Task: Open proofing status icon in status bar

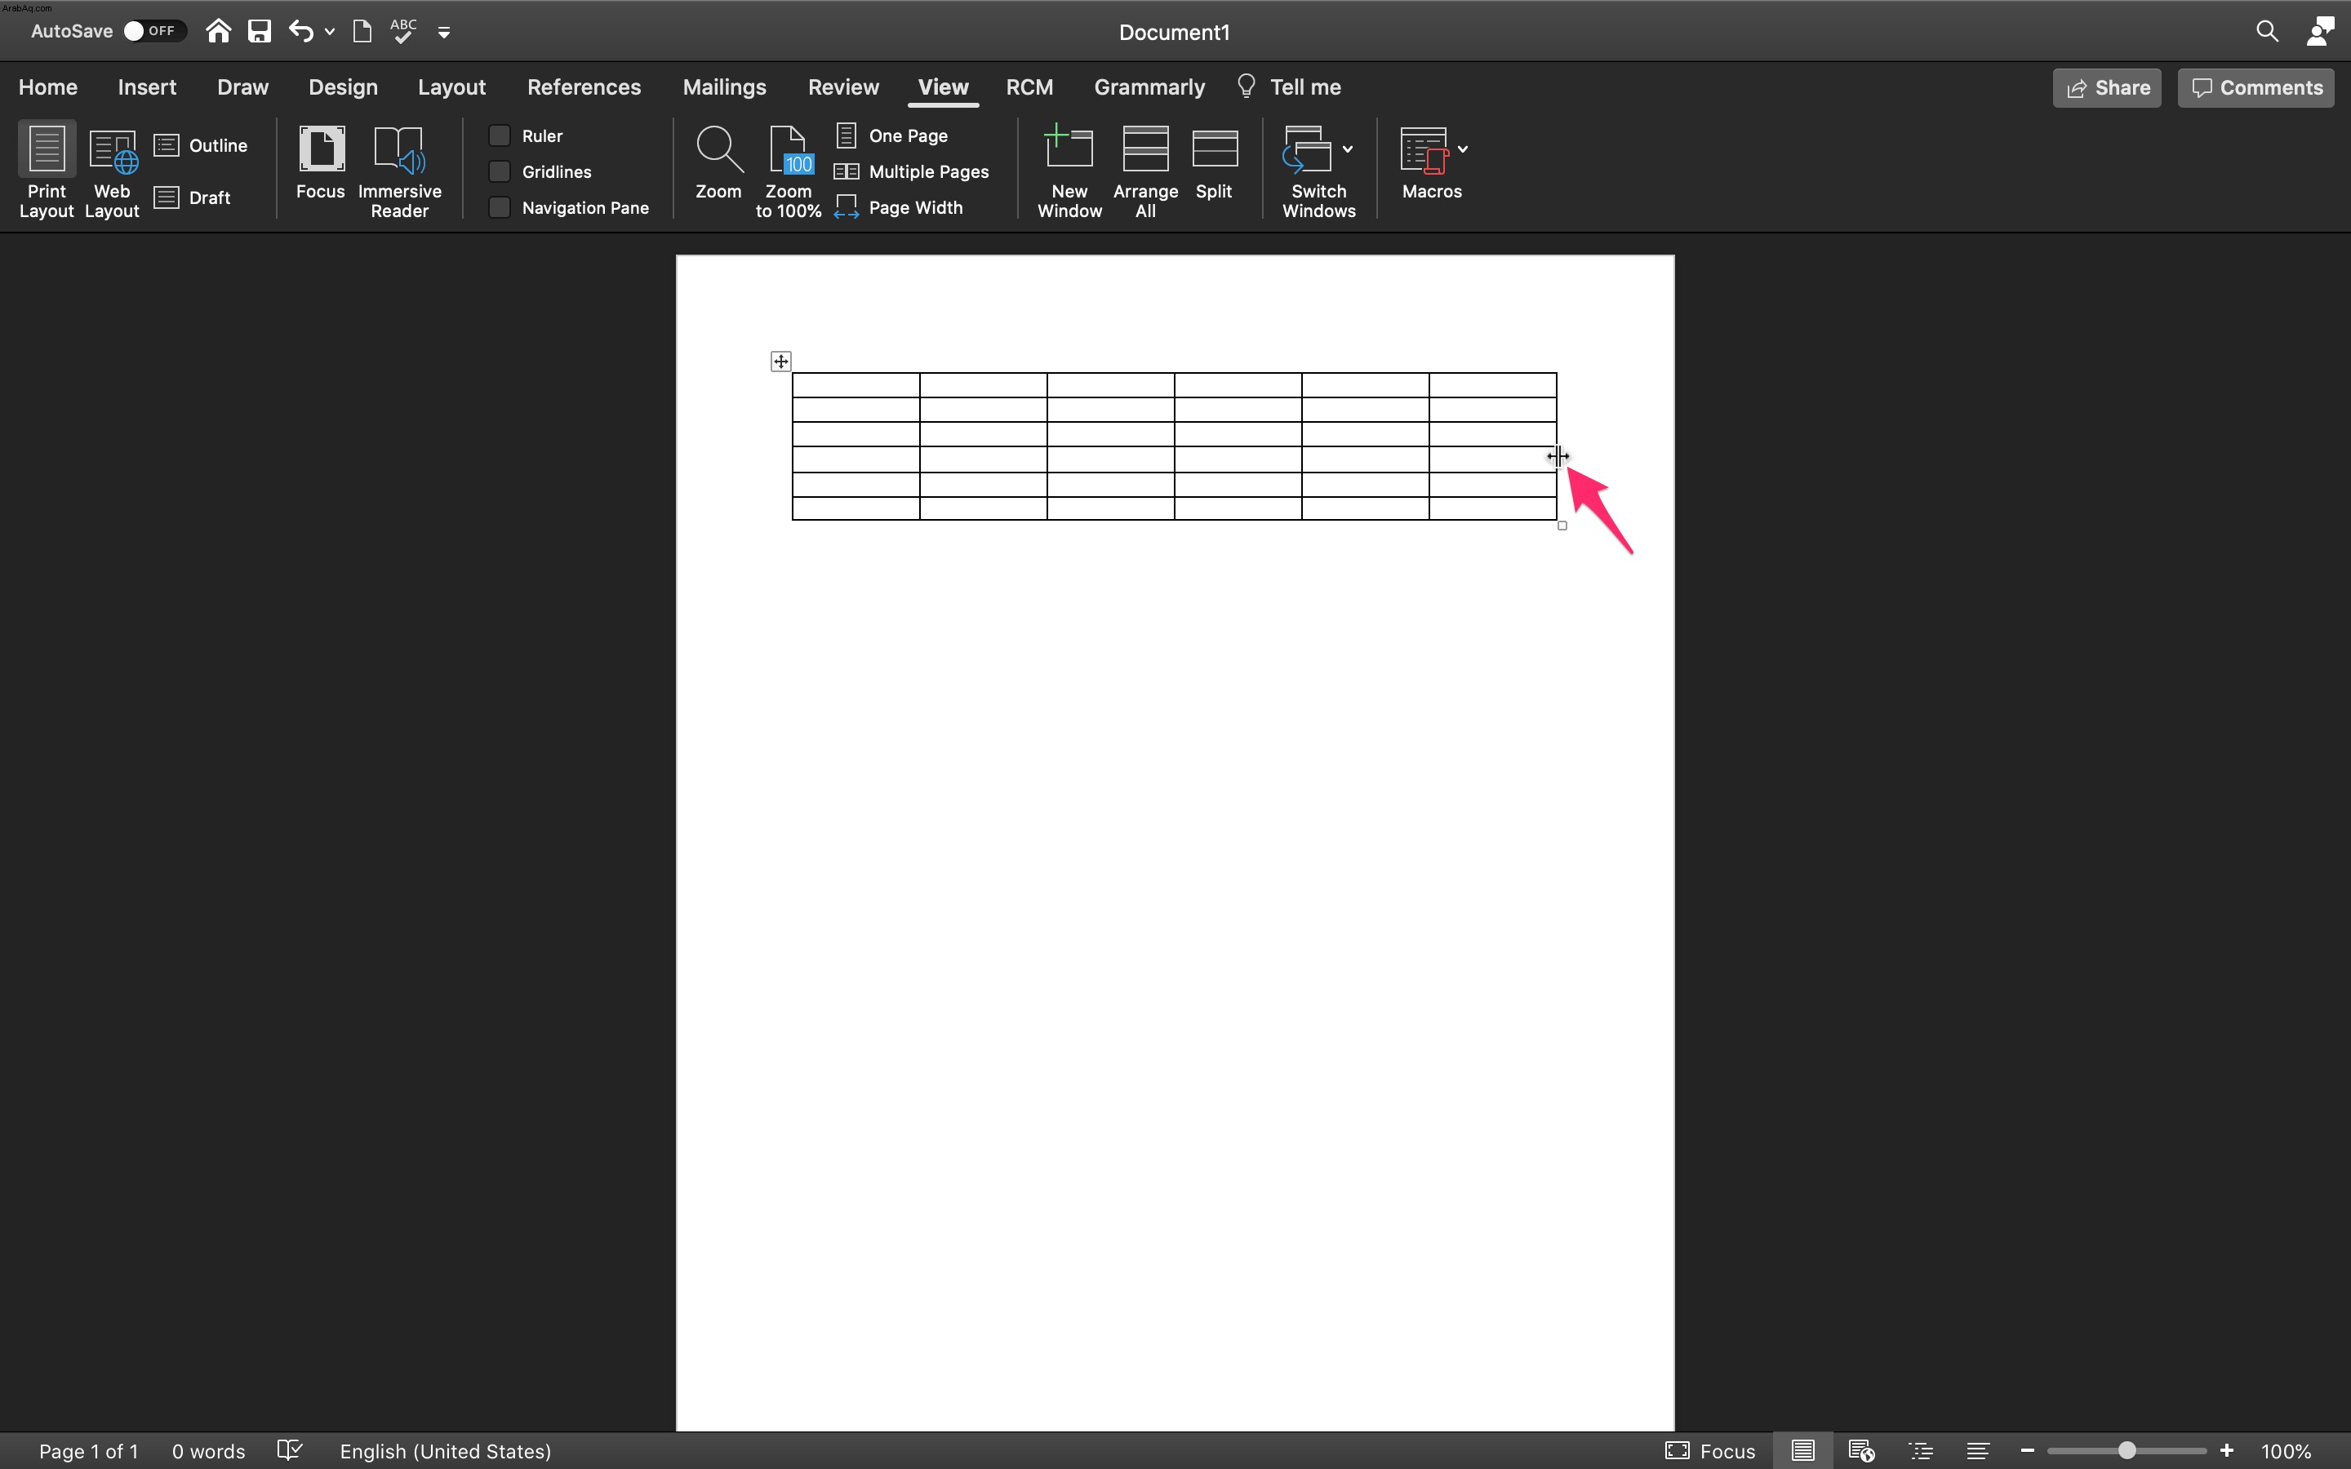Action: click(290, 1450)
